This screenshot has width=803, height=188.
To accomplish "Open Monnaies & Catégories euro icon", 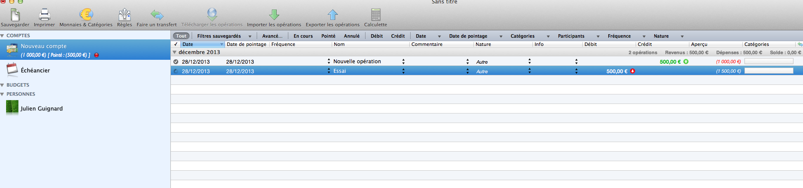I will 86,15.
